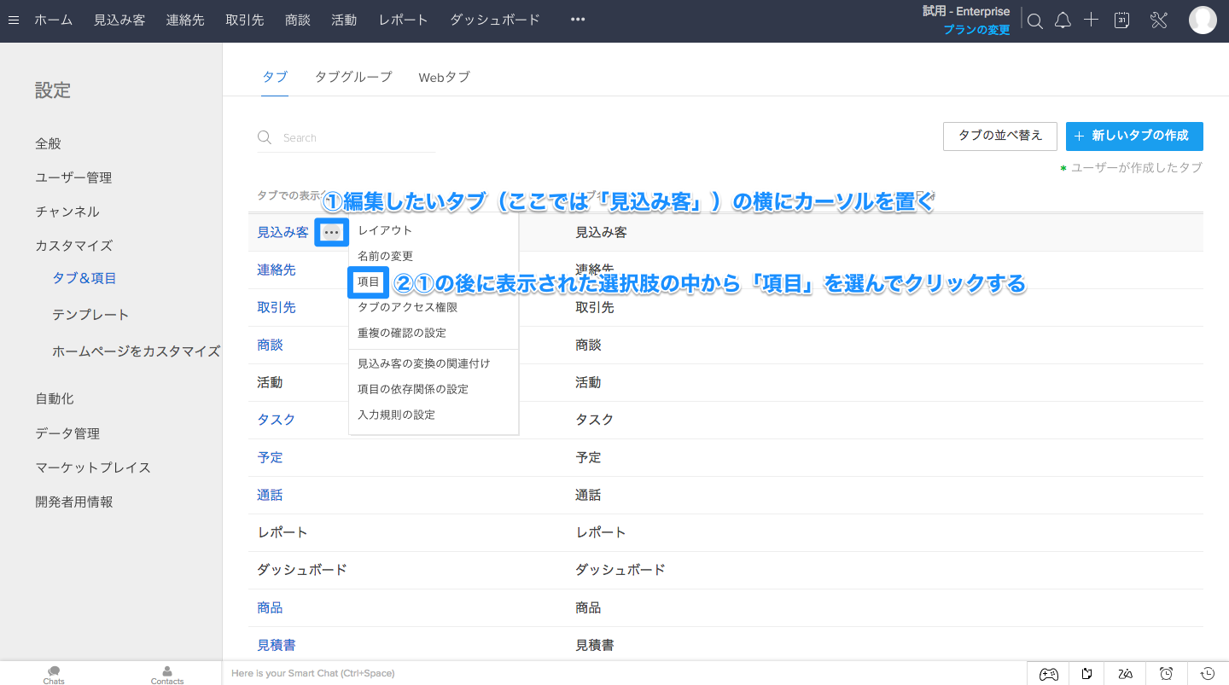
Task: Open the 商談 tab link in list
Action: tap(270, 345)
